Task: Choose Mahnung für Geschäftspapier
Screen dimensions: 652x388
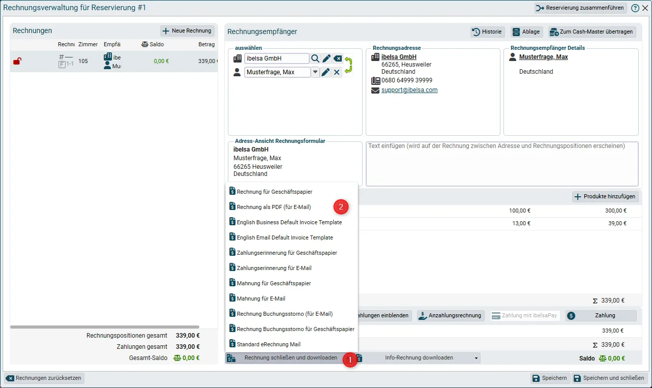Action: 292,283
